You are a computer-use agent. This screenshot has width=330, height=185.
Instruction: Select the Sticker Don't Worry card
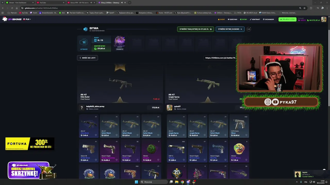pos(239,151)
